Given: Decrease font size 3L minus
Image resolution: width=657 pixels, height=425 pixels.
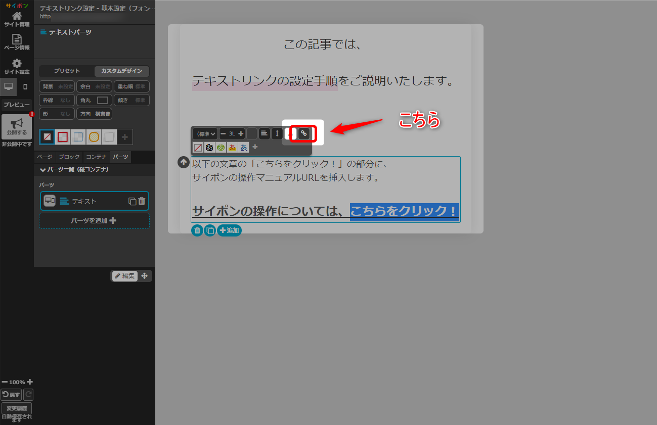Looking at the screenshot, I should (x=223, y=134).
